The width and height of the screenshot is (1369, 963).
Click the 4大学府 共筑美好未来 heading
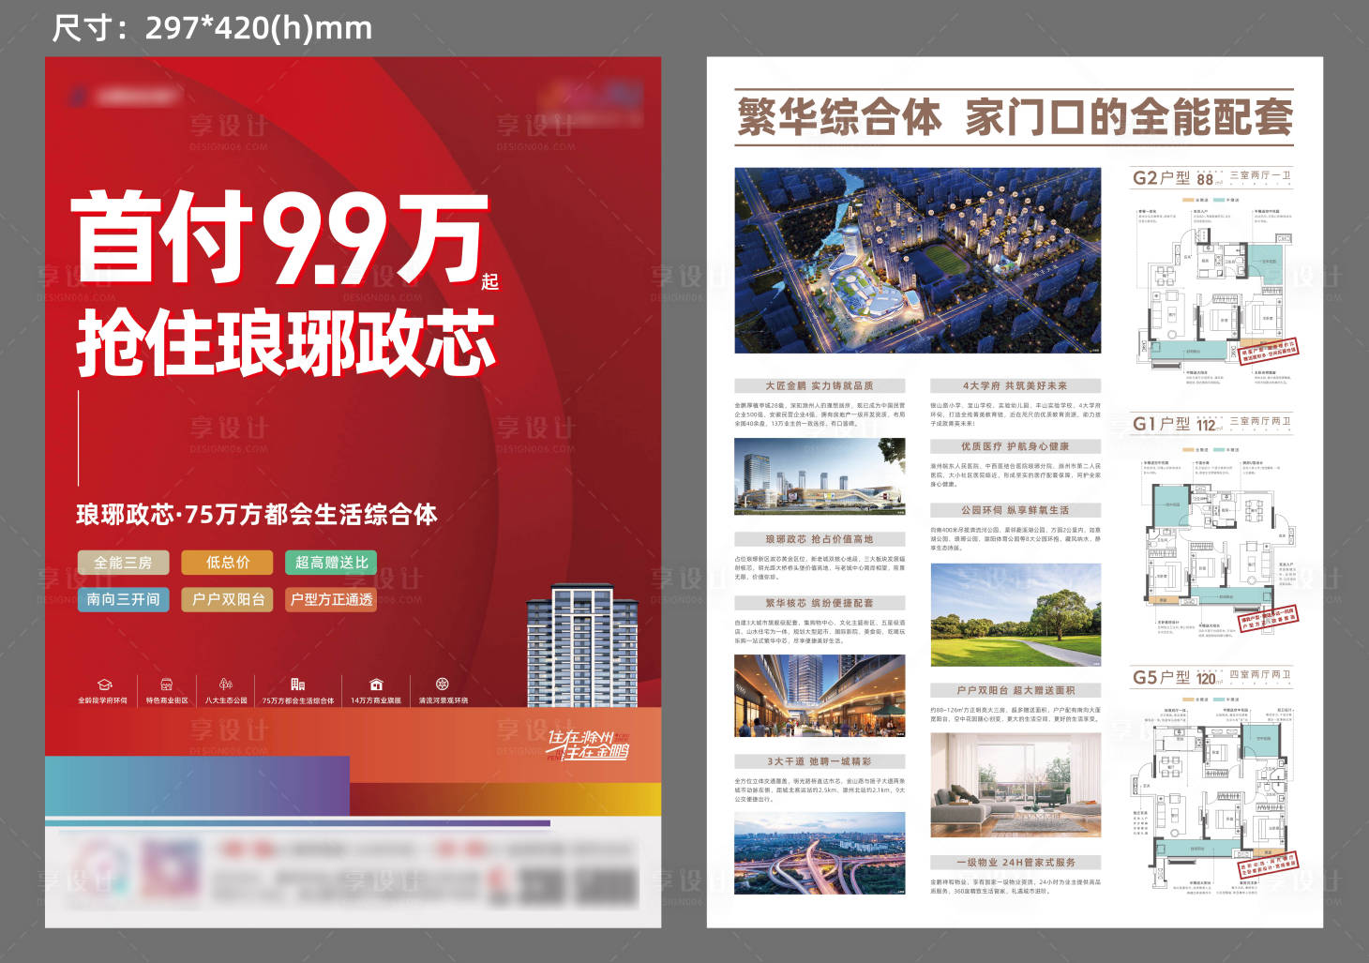click(1015, 385)
